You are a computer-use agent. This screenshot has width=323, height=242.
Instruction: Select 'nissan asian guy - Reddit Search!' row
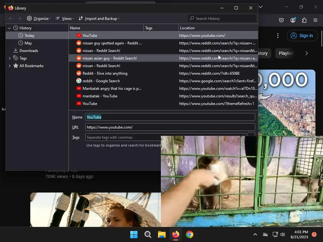coord(163,58)
